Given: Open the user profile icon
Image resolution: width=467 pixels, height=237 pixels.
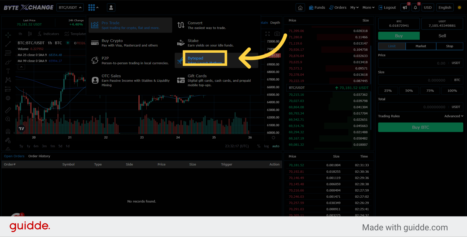Looking at the screenshot, I should click(x=111, y=7).
